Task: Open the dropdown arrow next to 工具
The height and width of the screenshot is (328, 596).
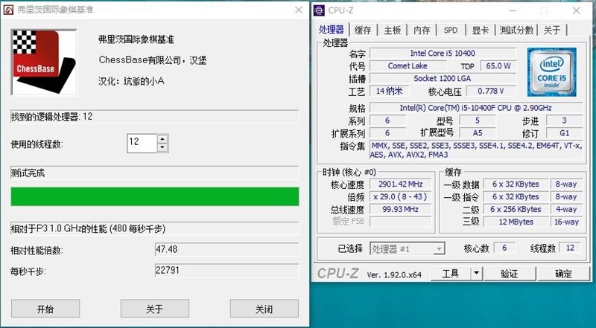Action: click(476, 274)
